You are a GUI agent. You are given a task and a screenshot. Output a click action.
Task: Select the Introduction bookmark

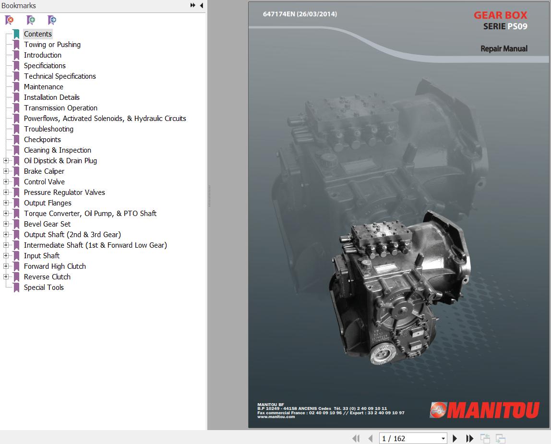43,55
